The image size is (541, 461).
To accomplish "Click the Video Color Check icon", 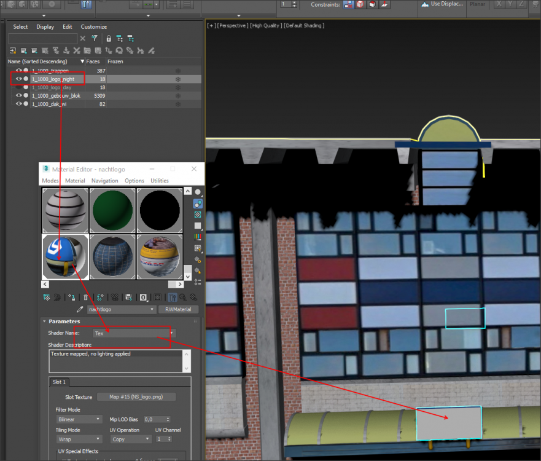I will [x=198, y=237].
